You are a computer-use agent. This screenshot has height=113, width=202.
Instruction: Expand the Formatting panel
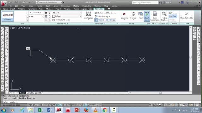click(63, 24)
